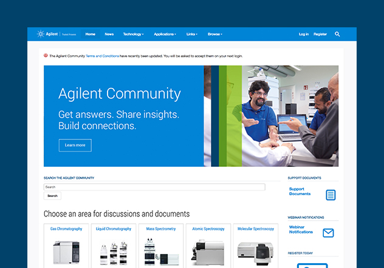Open the search magnifier icon in navbar
Image resolution: width=384 pixels, height=268 pixels.
(x=337, y=34)
